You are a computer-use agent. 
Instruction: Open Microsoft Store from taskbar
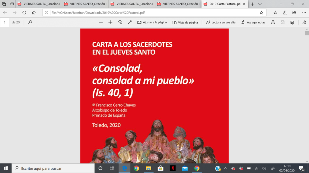pos(161,168)
